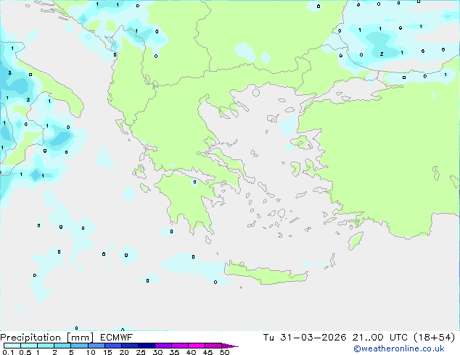Click the 1–2 mm legend swatch

[46, 346]
